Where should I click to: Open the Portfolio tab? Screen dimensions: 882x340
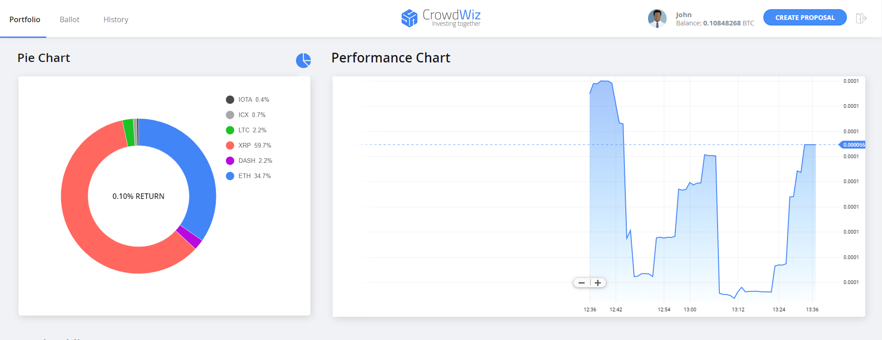[25, 19]
